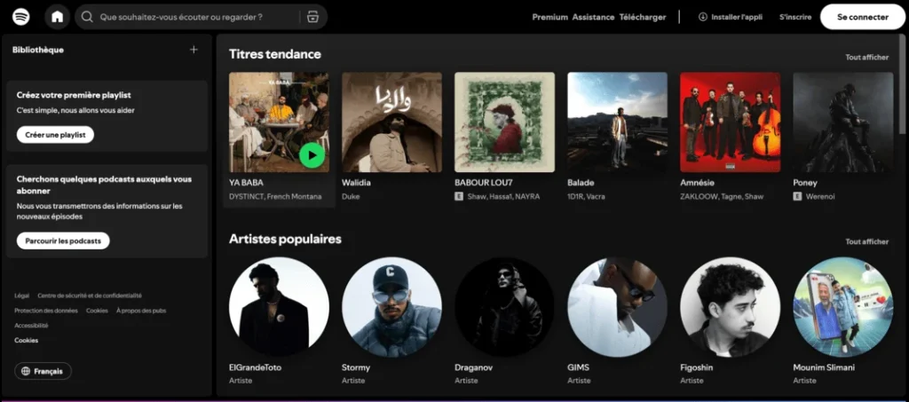
Task: Click Se connecter button
Action: click(863, 17)
